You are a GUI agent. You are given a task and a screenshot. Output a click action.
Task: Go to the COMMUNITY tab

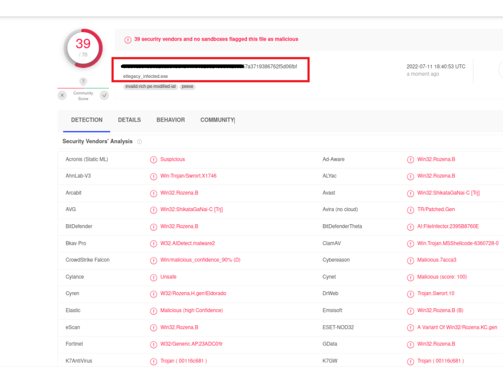217,120
